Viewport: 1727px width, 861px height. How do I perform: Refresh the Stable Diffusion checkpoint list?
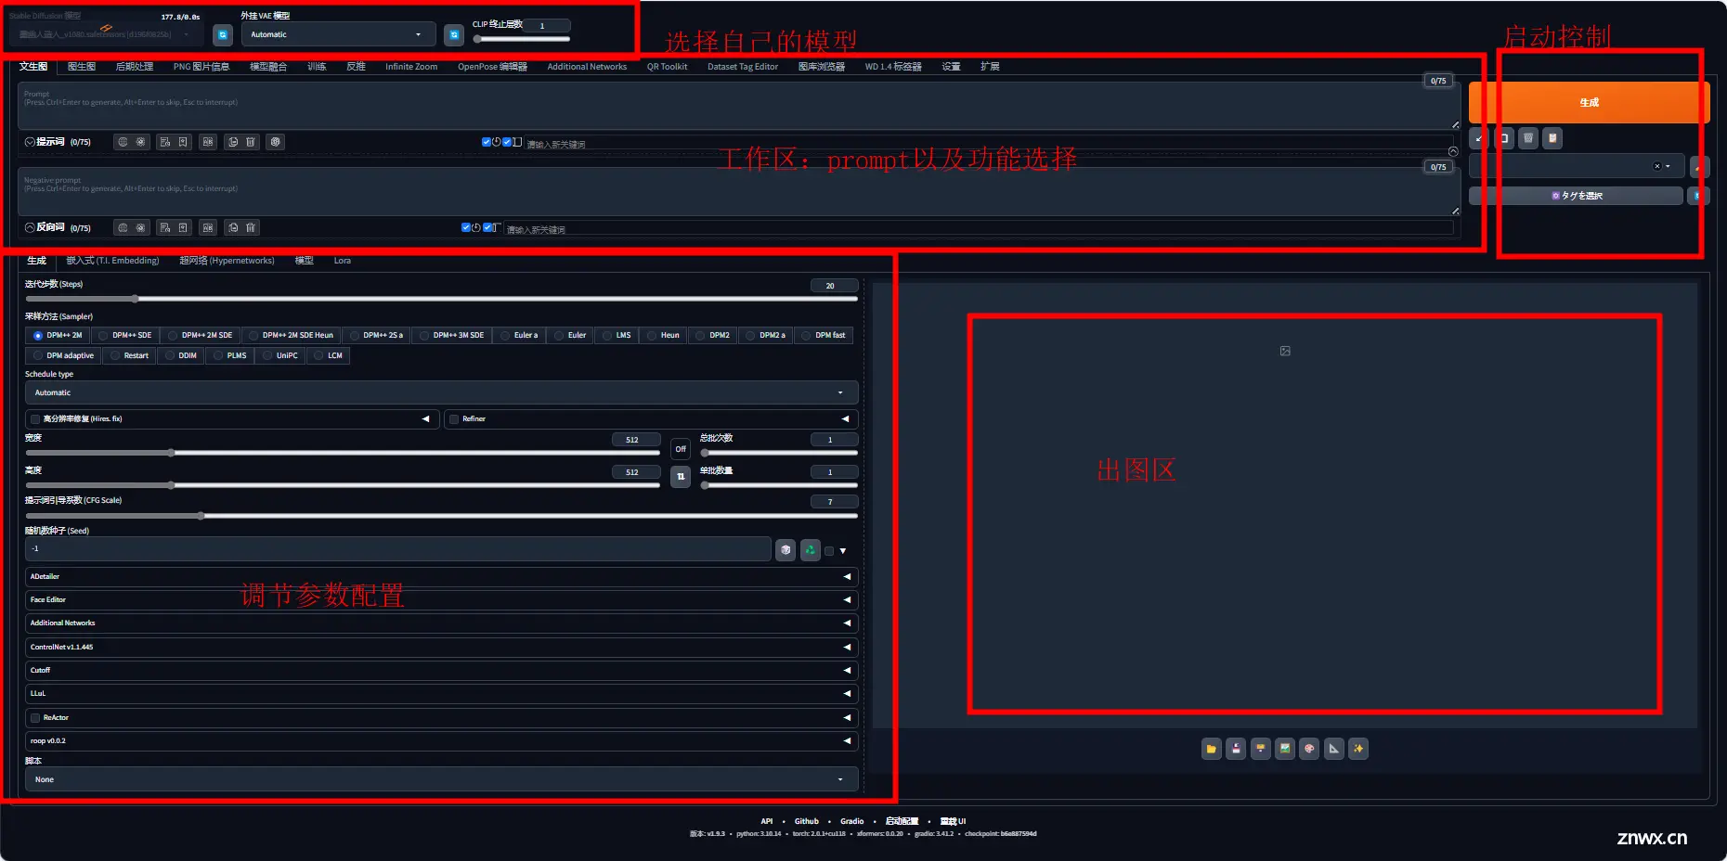click(x=223, y=34)
